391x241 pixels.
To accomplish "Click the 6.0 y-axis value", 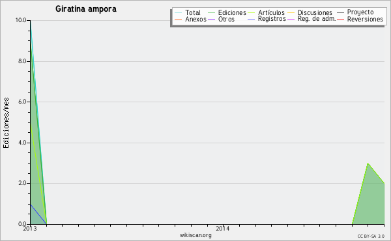I will pos(22,102).
